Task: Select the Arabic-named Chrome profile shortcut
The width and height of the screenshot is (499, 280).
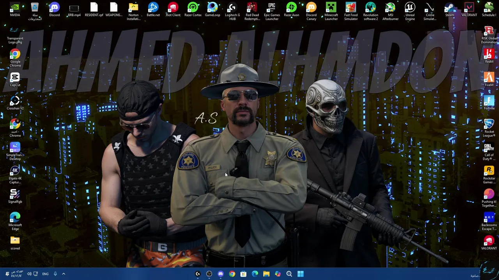Action: pos(15,128)
